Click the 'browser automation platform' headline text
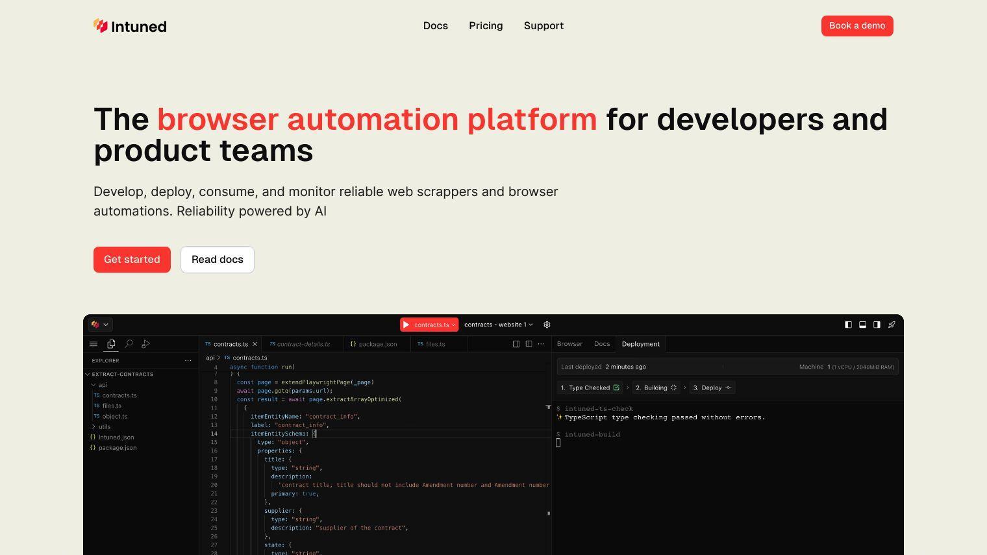This screenshot has width=987, height=555. (x=377, y=119)
